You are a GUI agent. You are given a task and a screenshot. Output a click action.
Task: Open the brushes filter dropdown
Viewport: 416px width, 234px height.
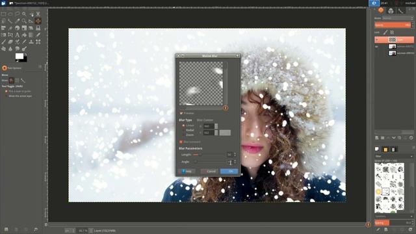[x=394, y=157]
